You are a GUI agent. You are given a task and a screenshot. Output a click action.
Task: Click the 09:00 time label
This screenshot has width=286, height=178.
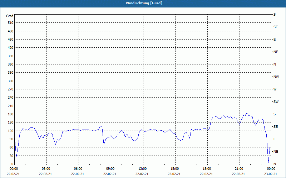pos(111,169)
